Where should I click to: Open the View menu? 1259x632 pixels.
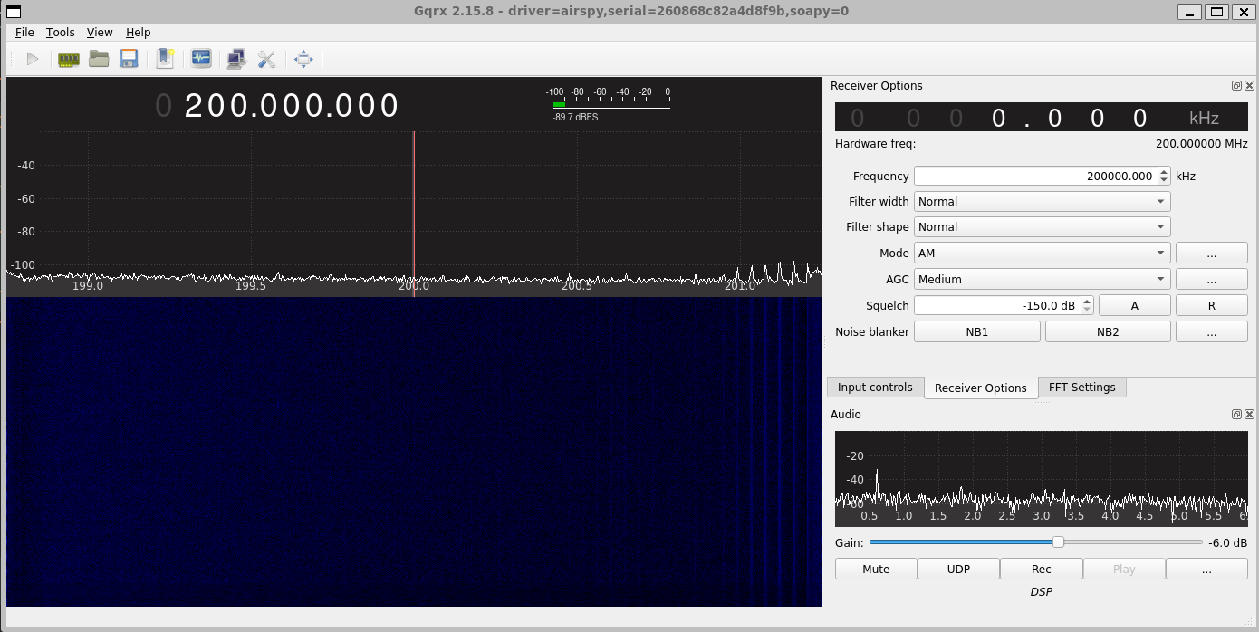(x=100, y=32)
